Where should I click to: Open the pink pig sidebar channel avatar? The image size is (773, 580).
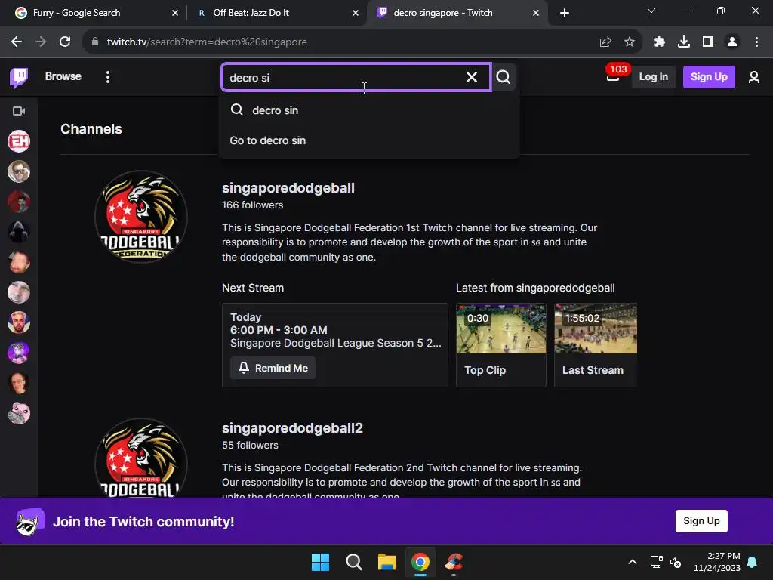(x=19, y=413)
